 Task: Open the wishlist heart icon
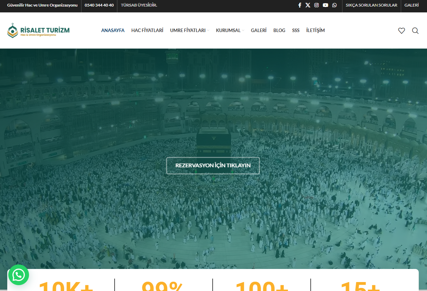[x=401, y=31]
